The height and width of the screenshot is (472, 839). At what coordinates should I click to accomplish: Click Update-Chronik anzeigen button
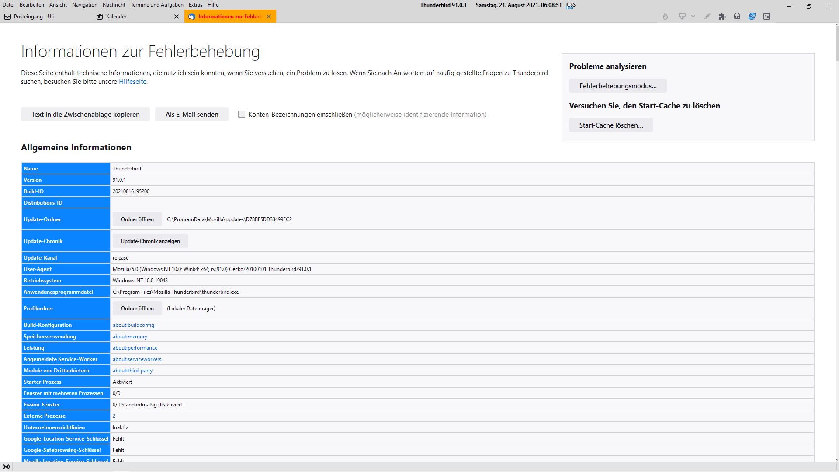pyautogui.click(x=150, y=241)
